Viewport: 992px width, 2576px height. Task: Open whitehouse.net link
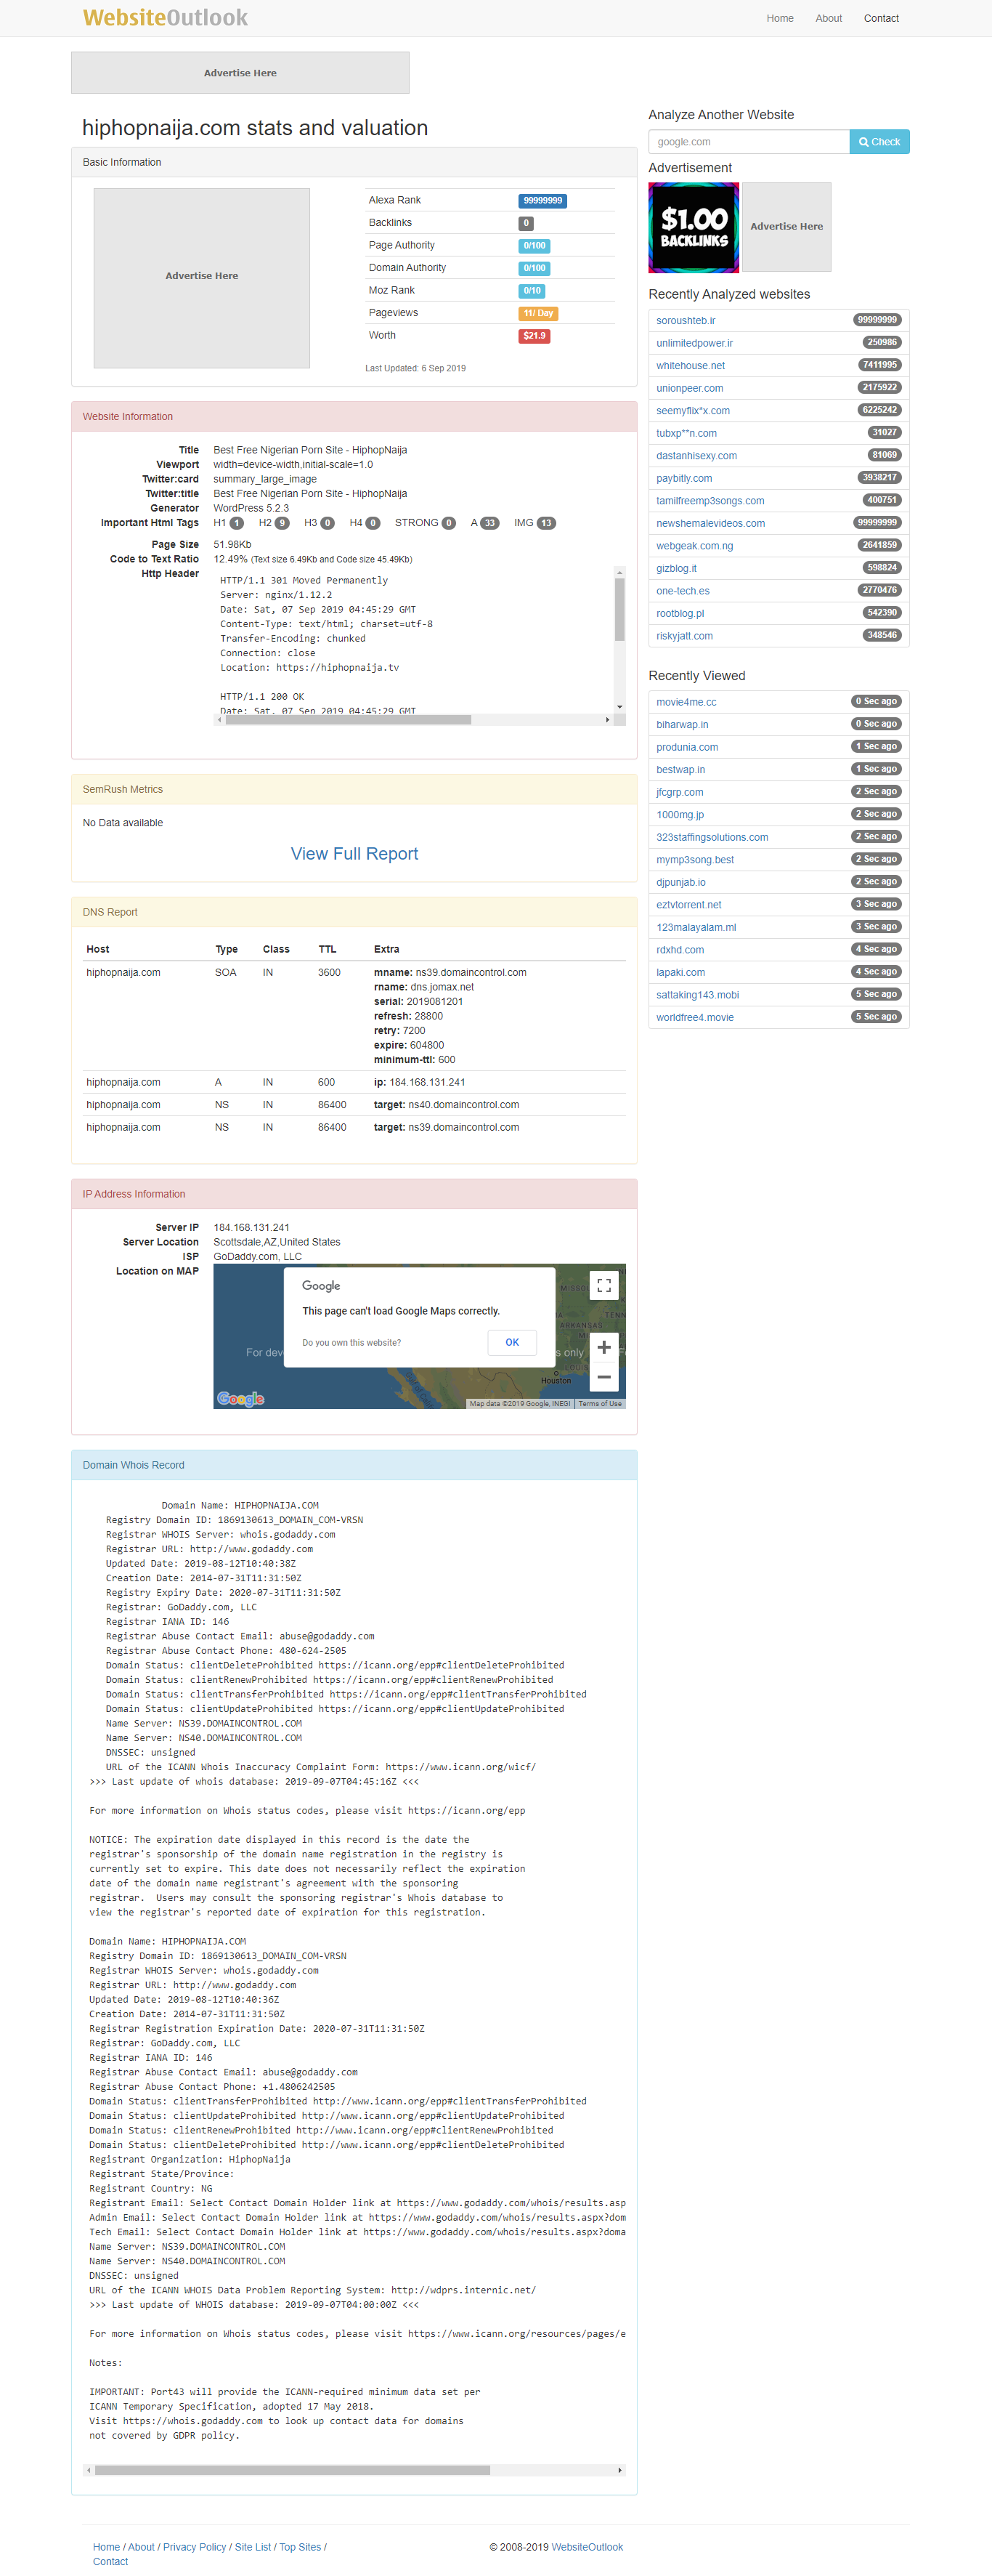[691, 366]
